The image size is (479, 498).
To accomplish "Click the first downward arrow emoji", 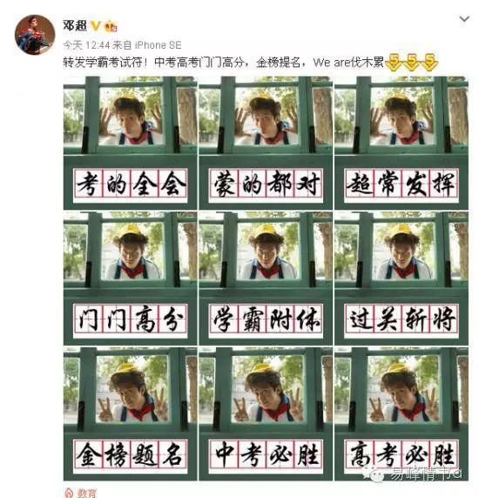I will coord(394,62).
